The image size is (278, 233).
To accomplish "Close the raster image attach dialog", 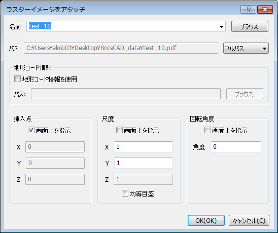I will pyautogui.click(x=265, y=9).
